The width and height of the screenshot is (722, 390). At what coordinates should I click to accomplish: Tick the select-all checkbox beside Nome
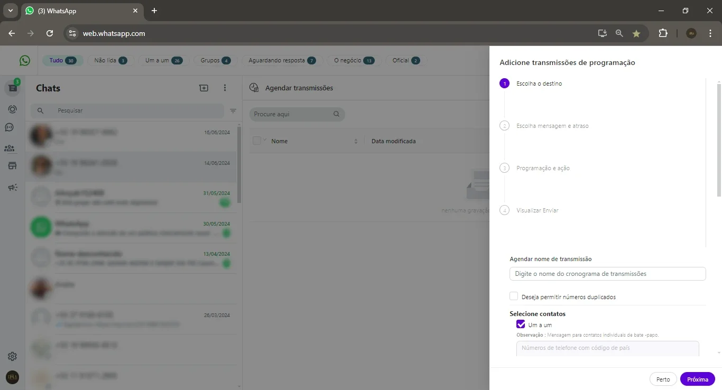pos(257,141)
